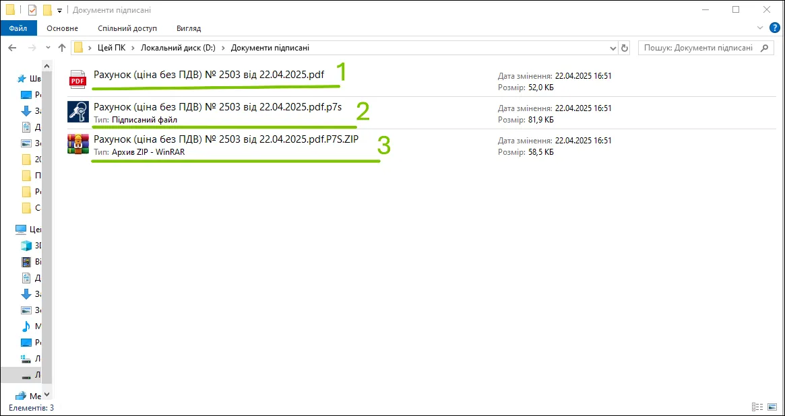
Task: Open Help with the blue question mark icon
Action: point(774,28)
